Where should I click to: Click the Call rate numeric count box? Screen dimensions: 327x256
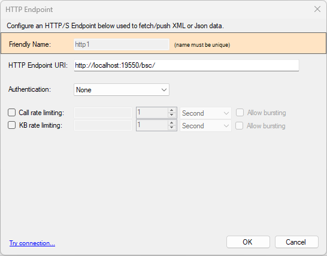pyautogui.click(x=152, y=113)
